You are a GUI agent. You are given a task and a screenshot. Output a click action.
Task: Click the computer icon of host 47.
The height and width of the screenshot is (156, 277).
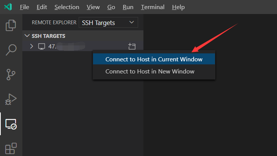pos(42,47)
